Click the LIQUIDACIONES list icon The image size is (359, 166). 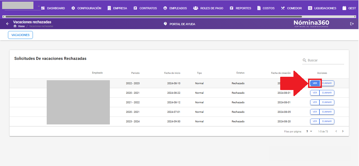tap(310, 8)
